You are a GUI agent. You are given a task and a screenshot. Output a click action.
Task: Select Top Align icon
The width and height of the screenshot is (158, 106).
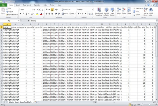(47, 10)
